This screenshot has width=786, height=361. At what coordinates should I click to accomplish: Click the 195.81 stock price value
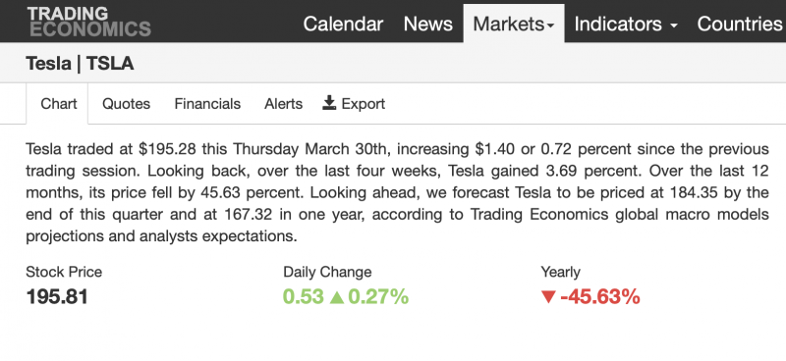57,297
